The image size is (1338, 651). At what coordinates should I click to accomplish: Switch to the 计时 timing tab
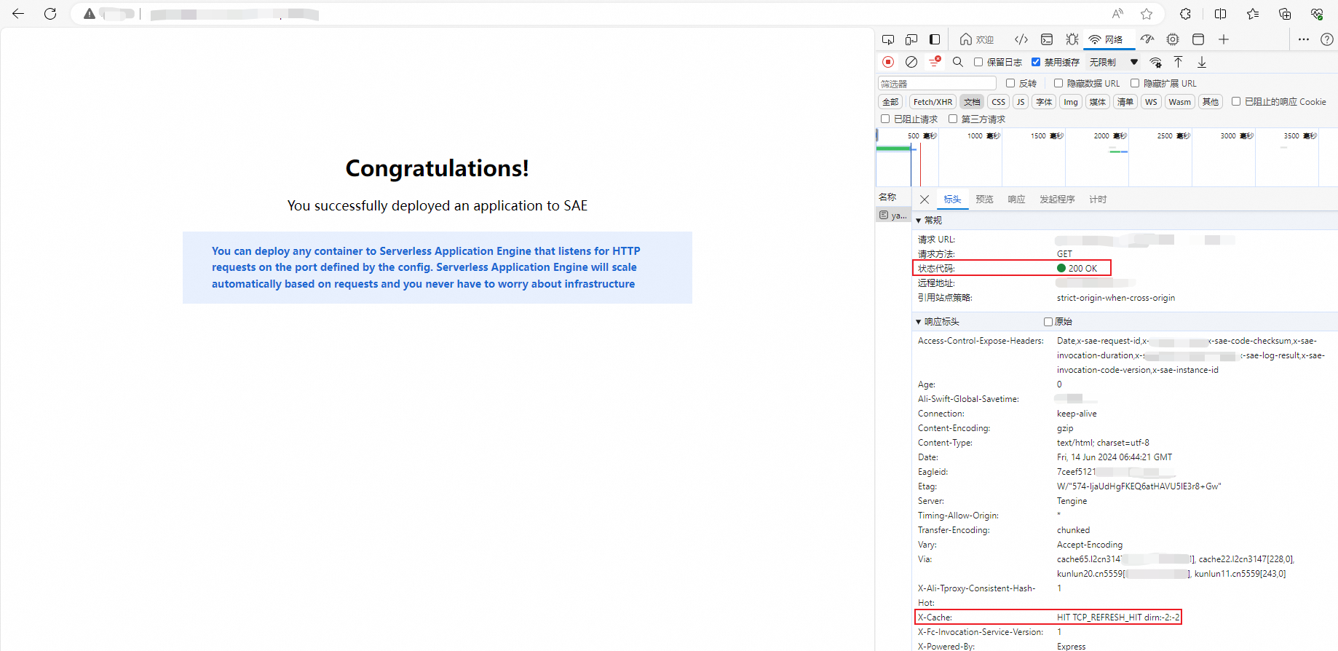[1098, 200]
